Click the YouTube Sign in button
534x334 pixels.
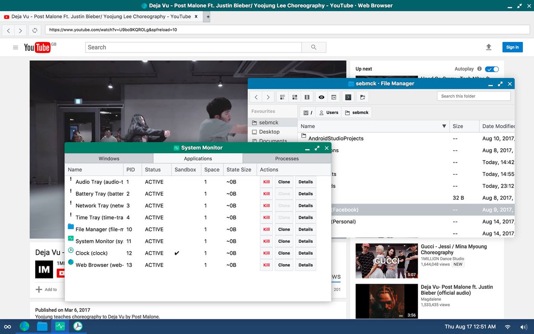click(x=512, y=47)
